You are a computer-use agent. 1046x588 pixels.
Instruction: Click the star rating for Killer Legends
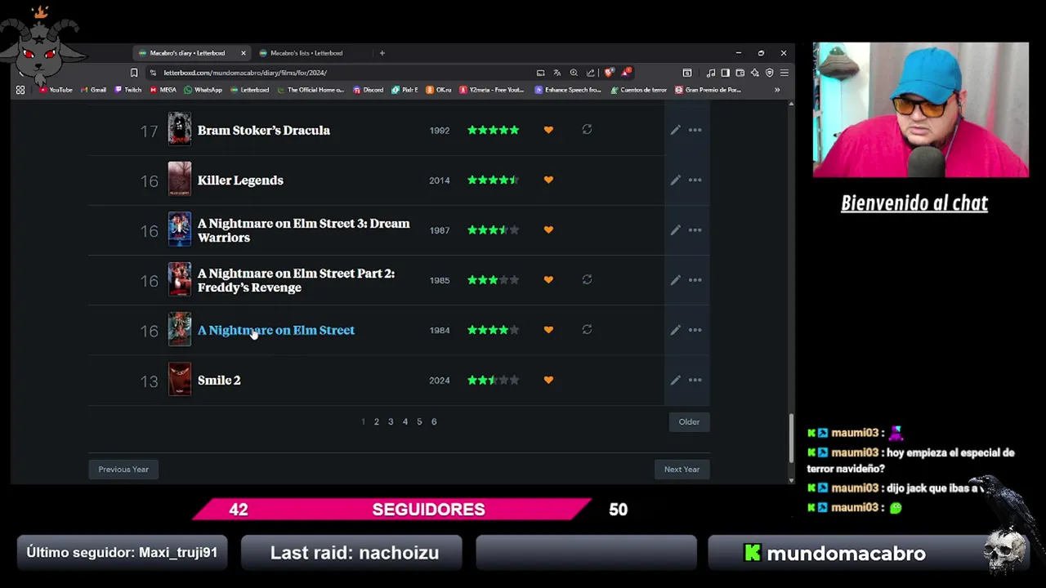(493, 180)
